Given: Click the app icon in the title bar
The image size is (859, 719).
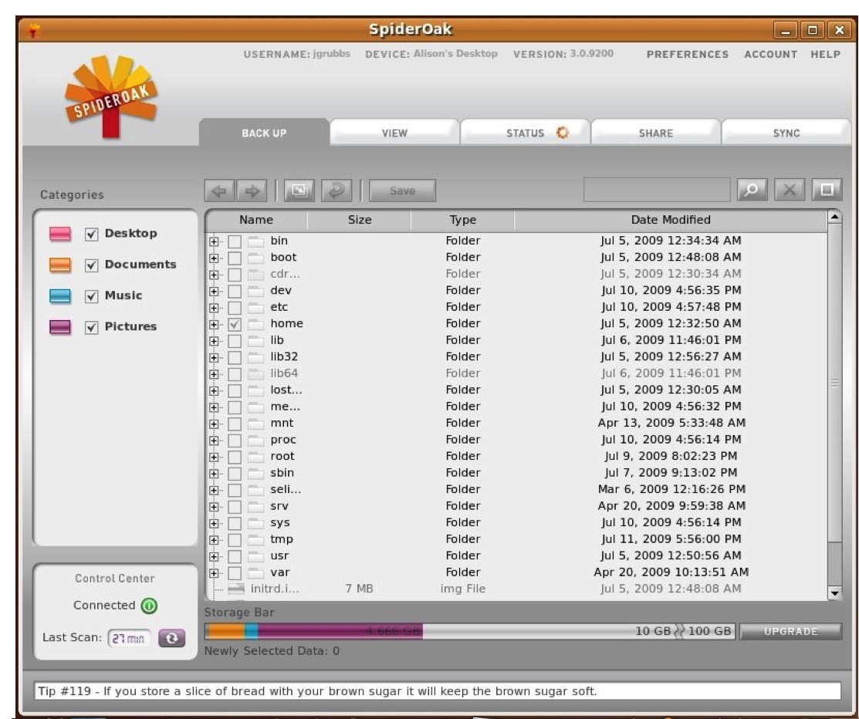Looking at the screenshot, I should [x=33, y=30].
